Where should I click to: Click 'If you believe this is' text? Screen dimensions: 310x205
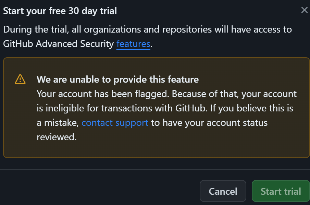tap(252, 108)
